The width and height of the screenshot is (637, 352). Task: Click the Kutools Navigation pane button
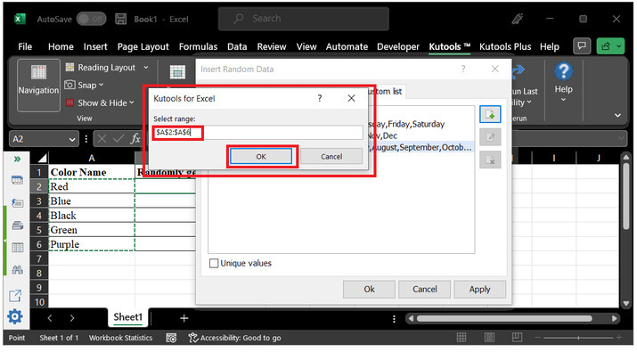38,85
